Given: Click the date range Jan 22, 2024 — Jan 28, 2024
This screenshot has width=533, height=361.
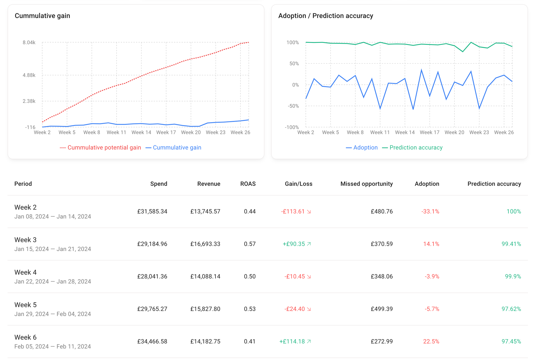Looking at the screenshot, I should pyautogui.click(x=53, y=281).
